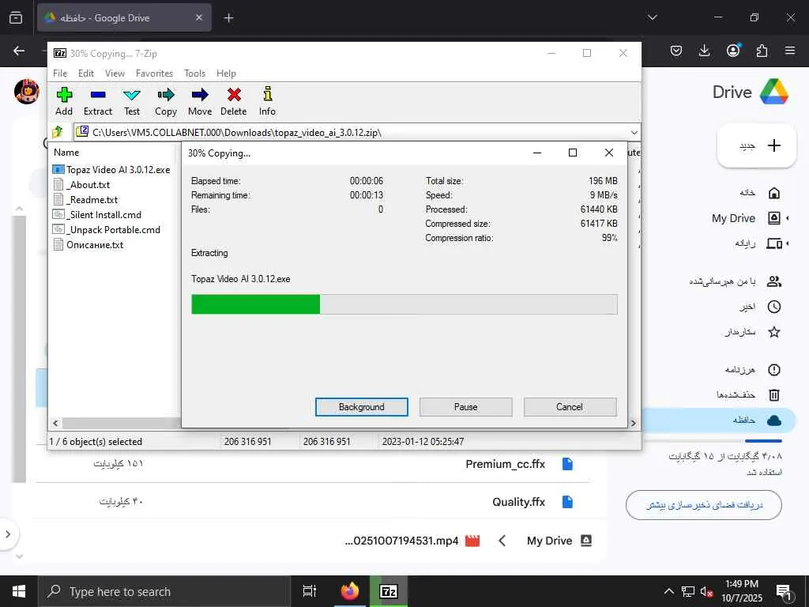This screenshot has width=809, height=607.
Task: Select the Описание.txt file
Action: [88, 245]
